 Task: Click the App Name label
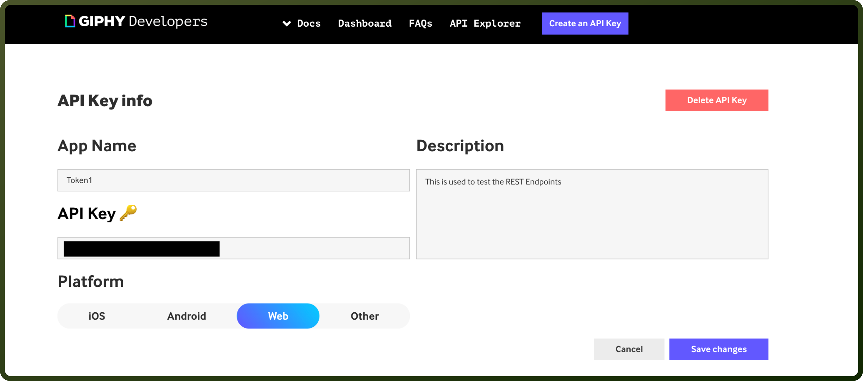coord(97,146)
